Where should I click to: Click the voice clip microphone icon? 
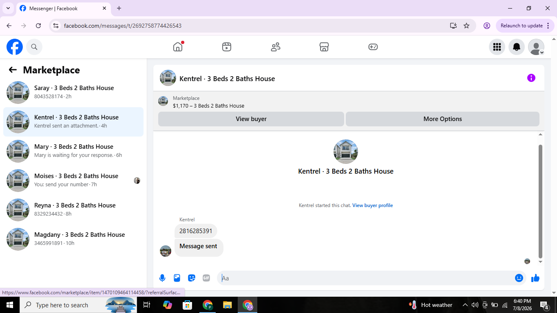point(162,278)
